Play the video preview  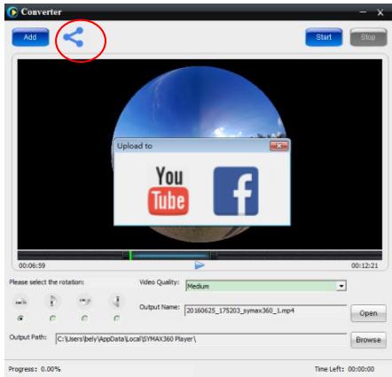[x=200, y=265]
